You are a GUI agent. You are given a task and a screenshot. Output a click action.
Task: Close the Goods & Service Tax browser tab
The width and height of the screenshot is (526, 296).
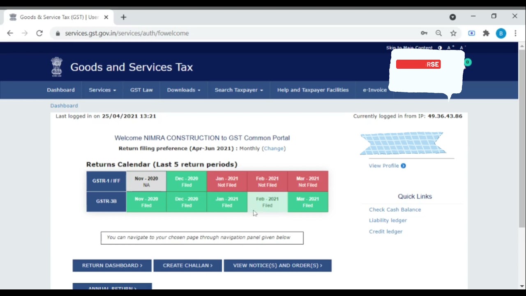coord(106,17)
